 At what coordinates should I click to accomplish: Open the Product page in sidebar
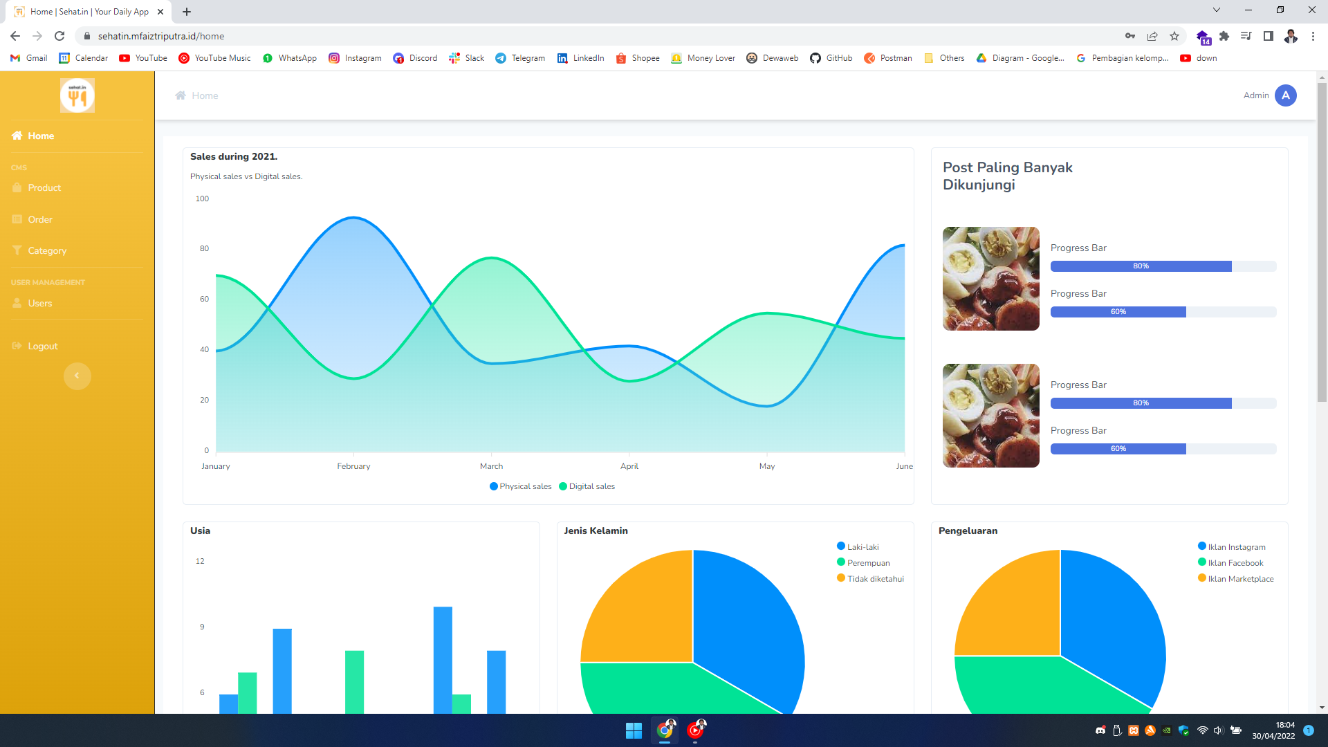[44, 188]
